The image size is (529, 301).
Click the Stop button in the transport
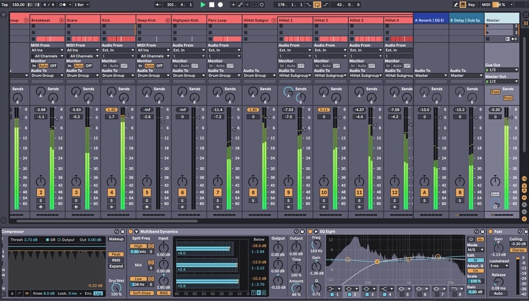212,4
